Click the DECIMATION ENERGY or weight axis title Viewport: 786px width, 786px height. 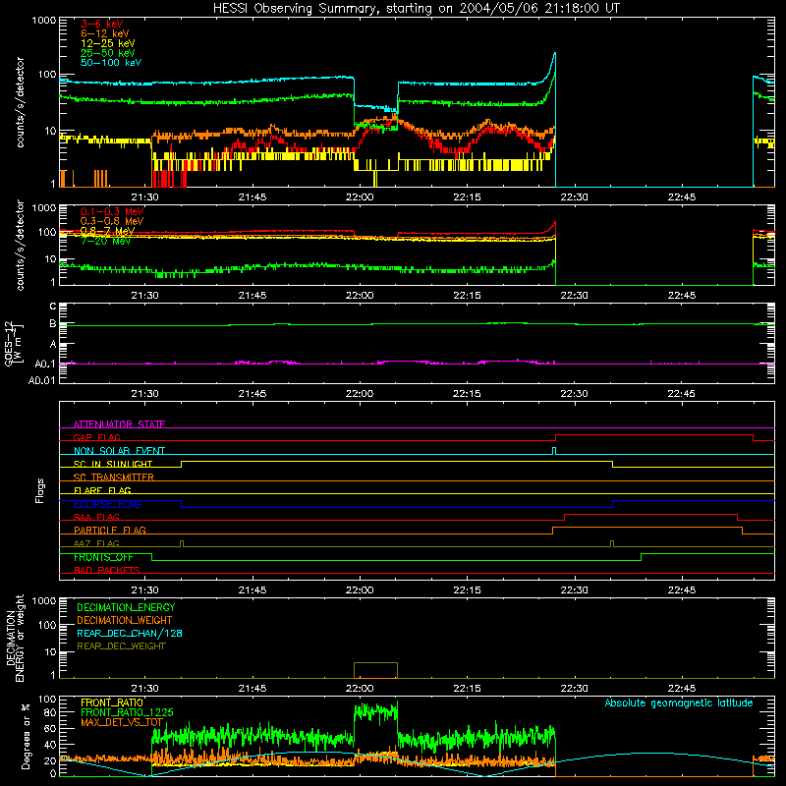(15, 638)
